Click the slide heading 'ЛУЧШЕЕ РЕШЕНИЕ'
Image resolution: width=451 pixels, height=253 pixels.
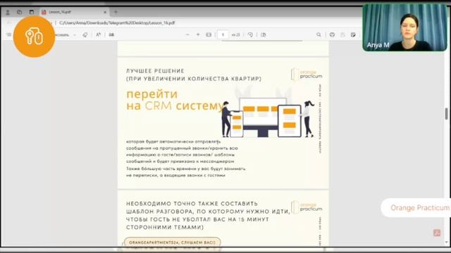point(155,71)
